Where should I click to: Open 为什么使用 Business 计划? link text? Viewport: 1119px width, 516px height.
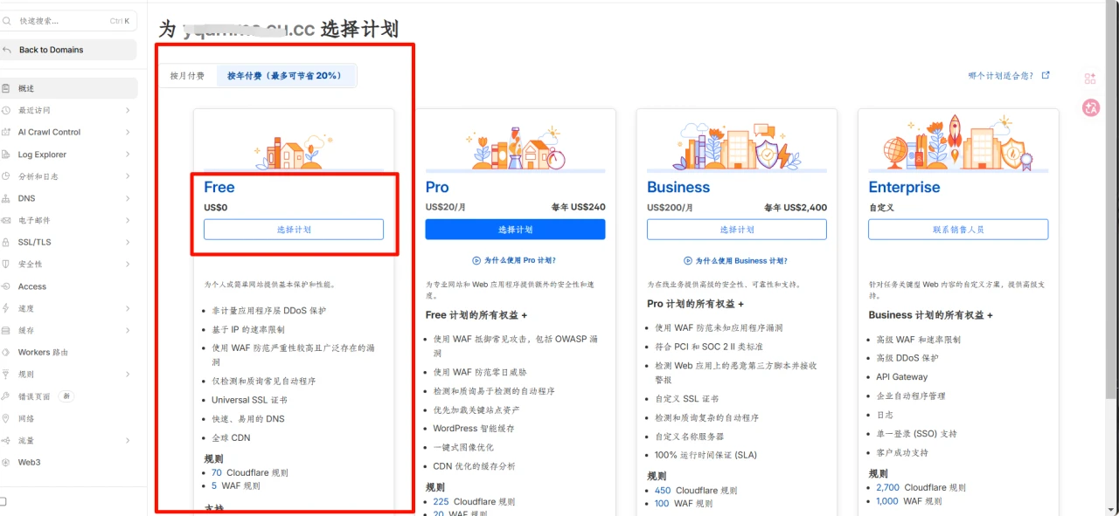(x=741, y=260)
